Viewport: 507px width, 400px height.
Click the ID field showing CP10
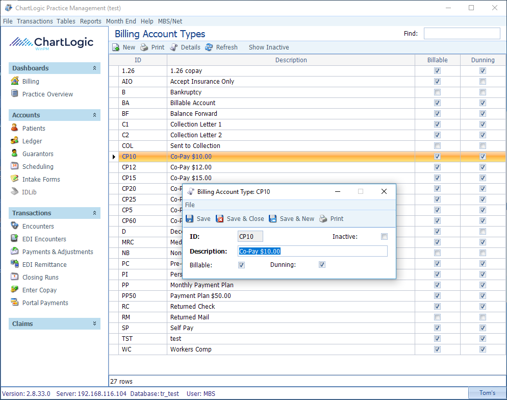tap(250, 236)
